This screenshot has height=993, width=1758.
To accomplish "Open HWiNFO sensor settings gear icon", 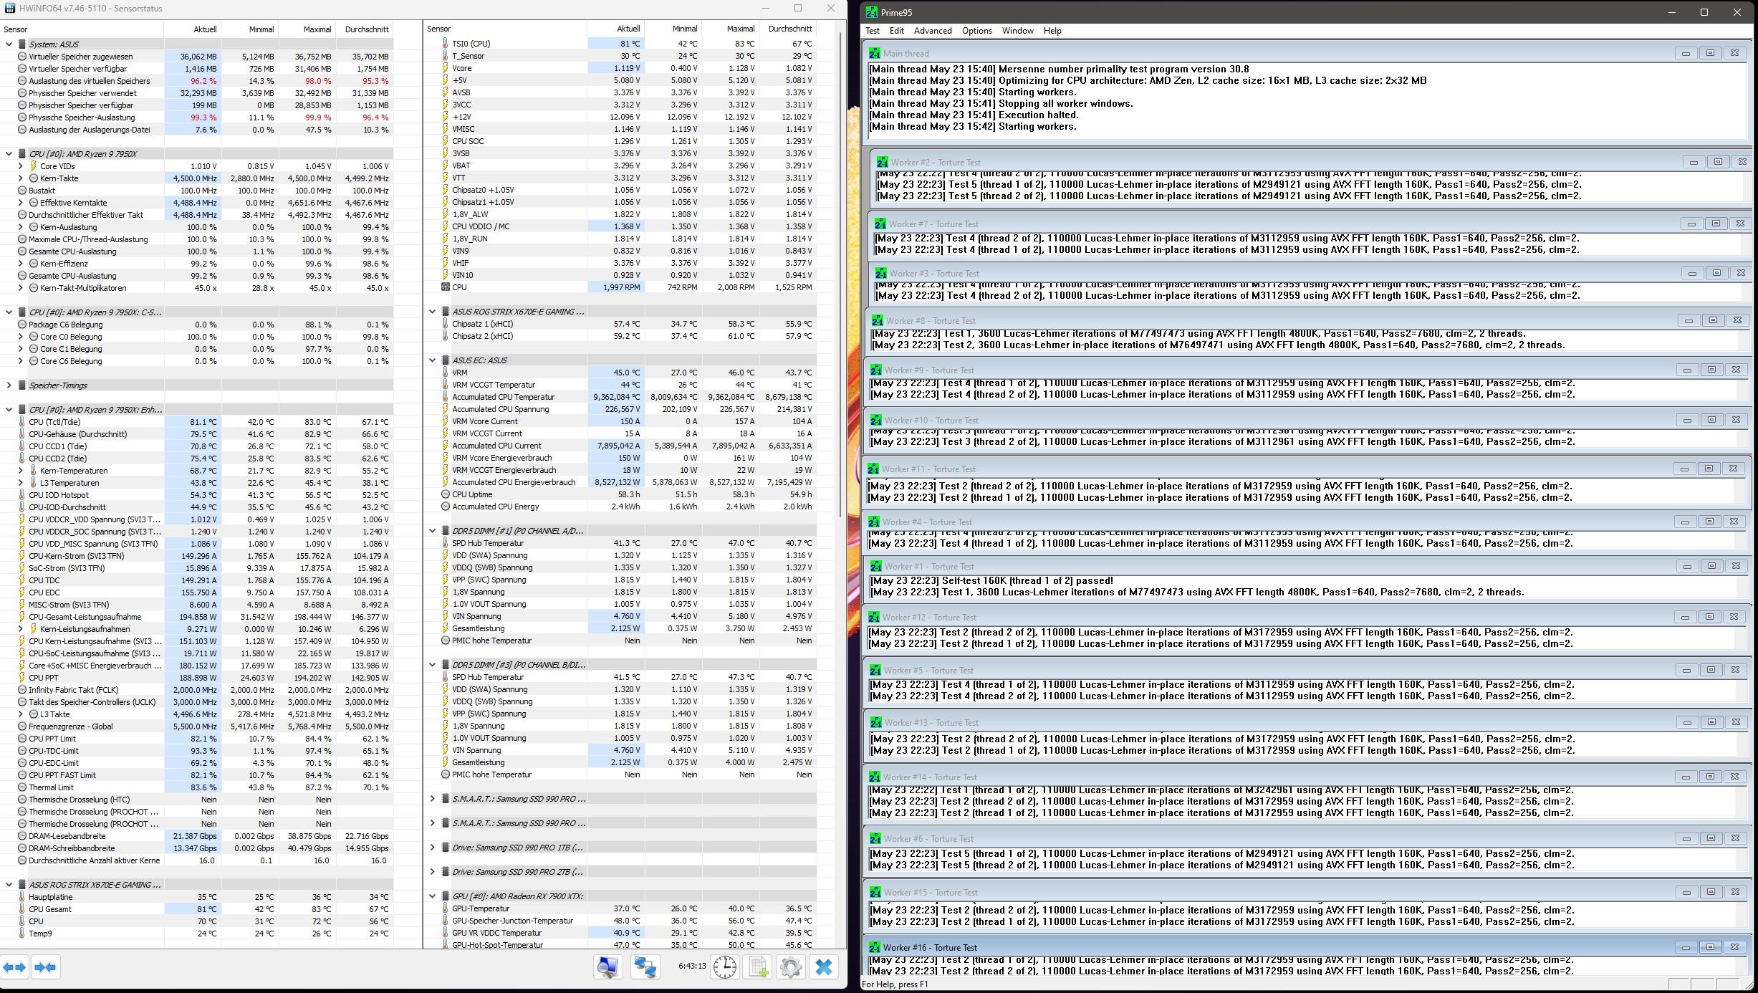I will (791, 967).
